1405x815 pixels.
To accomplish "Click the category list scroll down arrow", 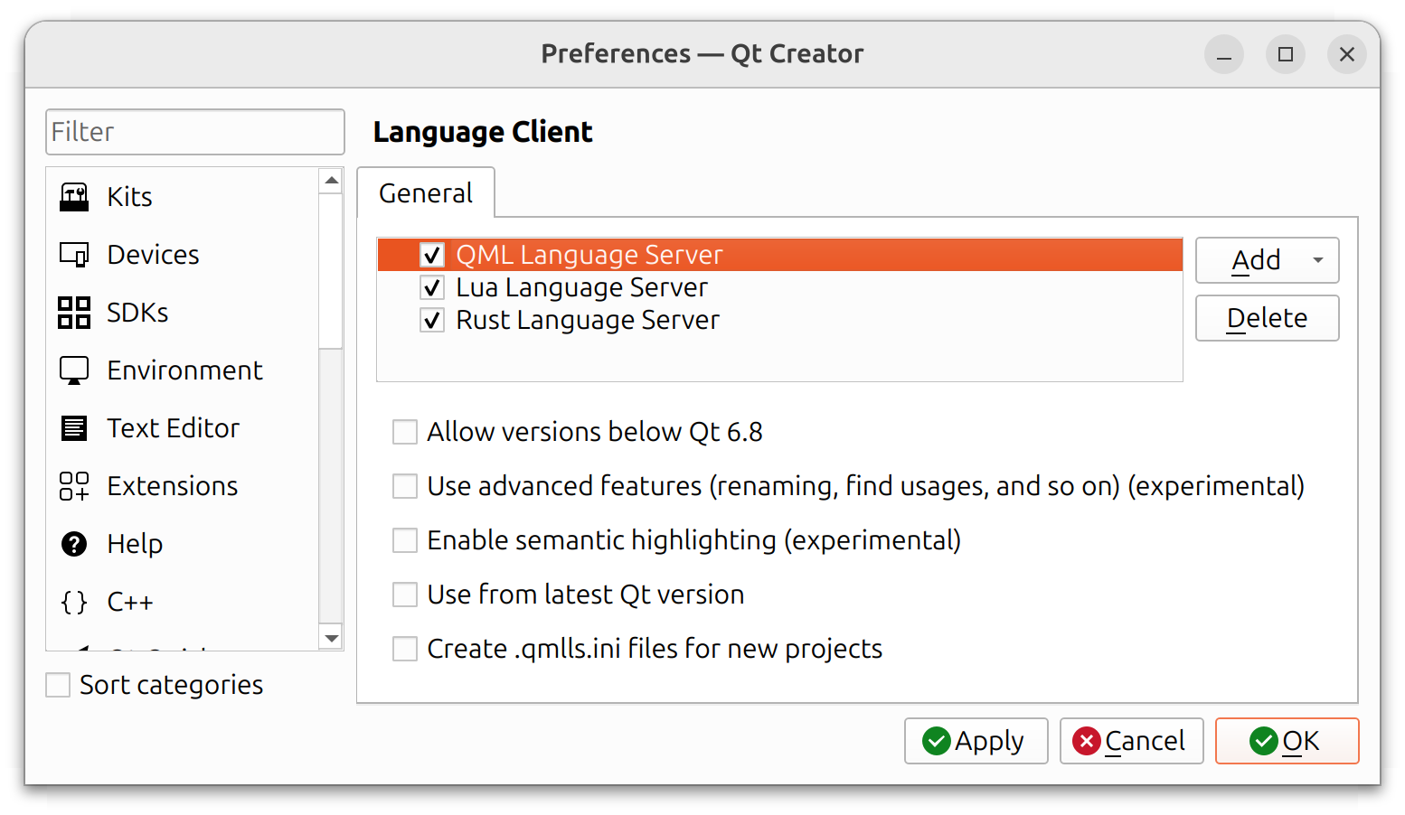I will pos(332,638).
